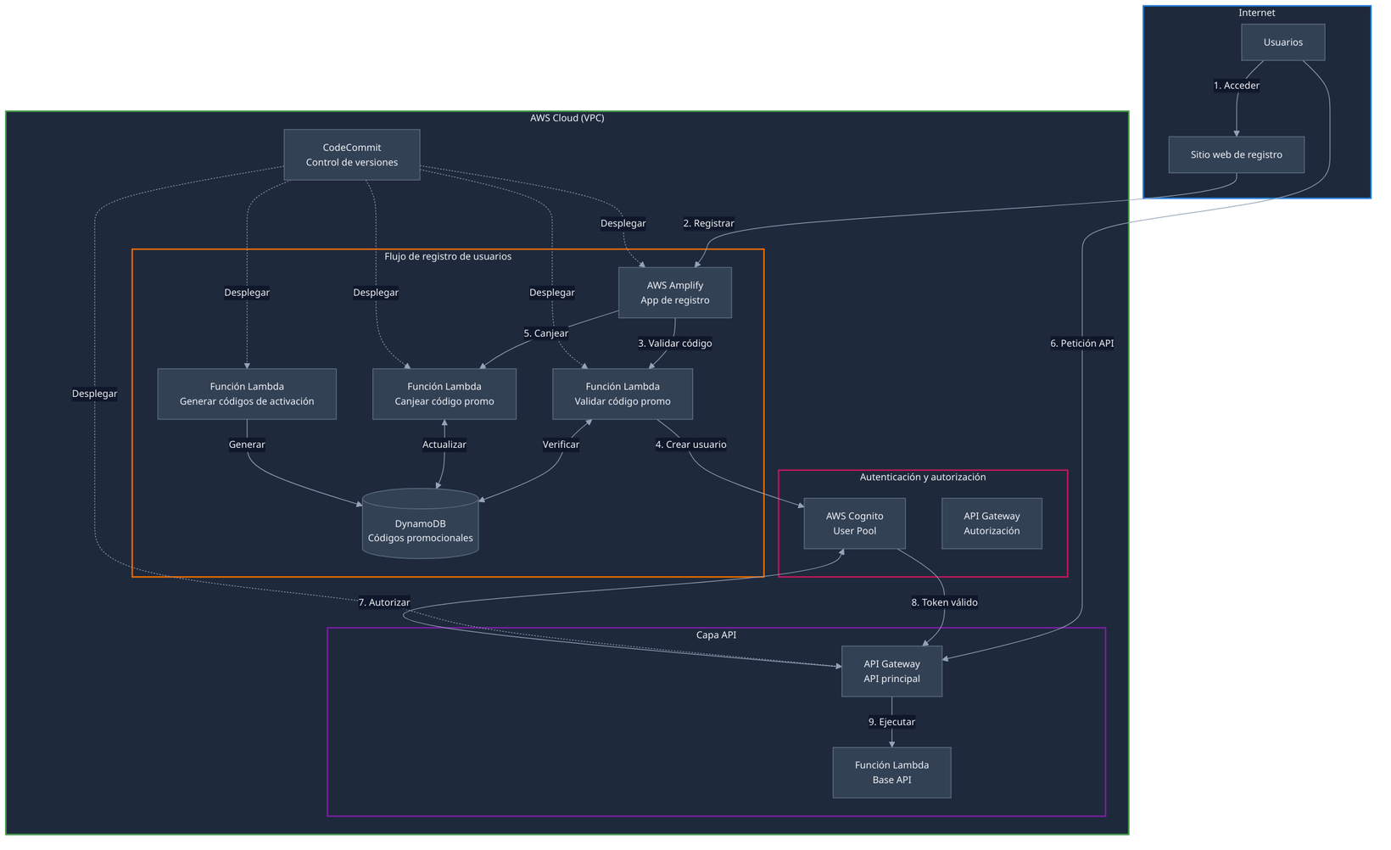Screen dimensions: 1391x850
Task: Select the Función Lambda Generar códigos de activación node
Action: pos(247,394)
